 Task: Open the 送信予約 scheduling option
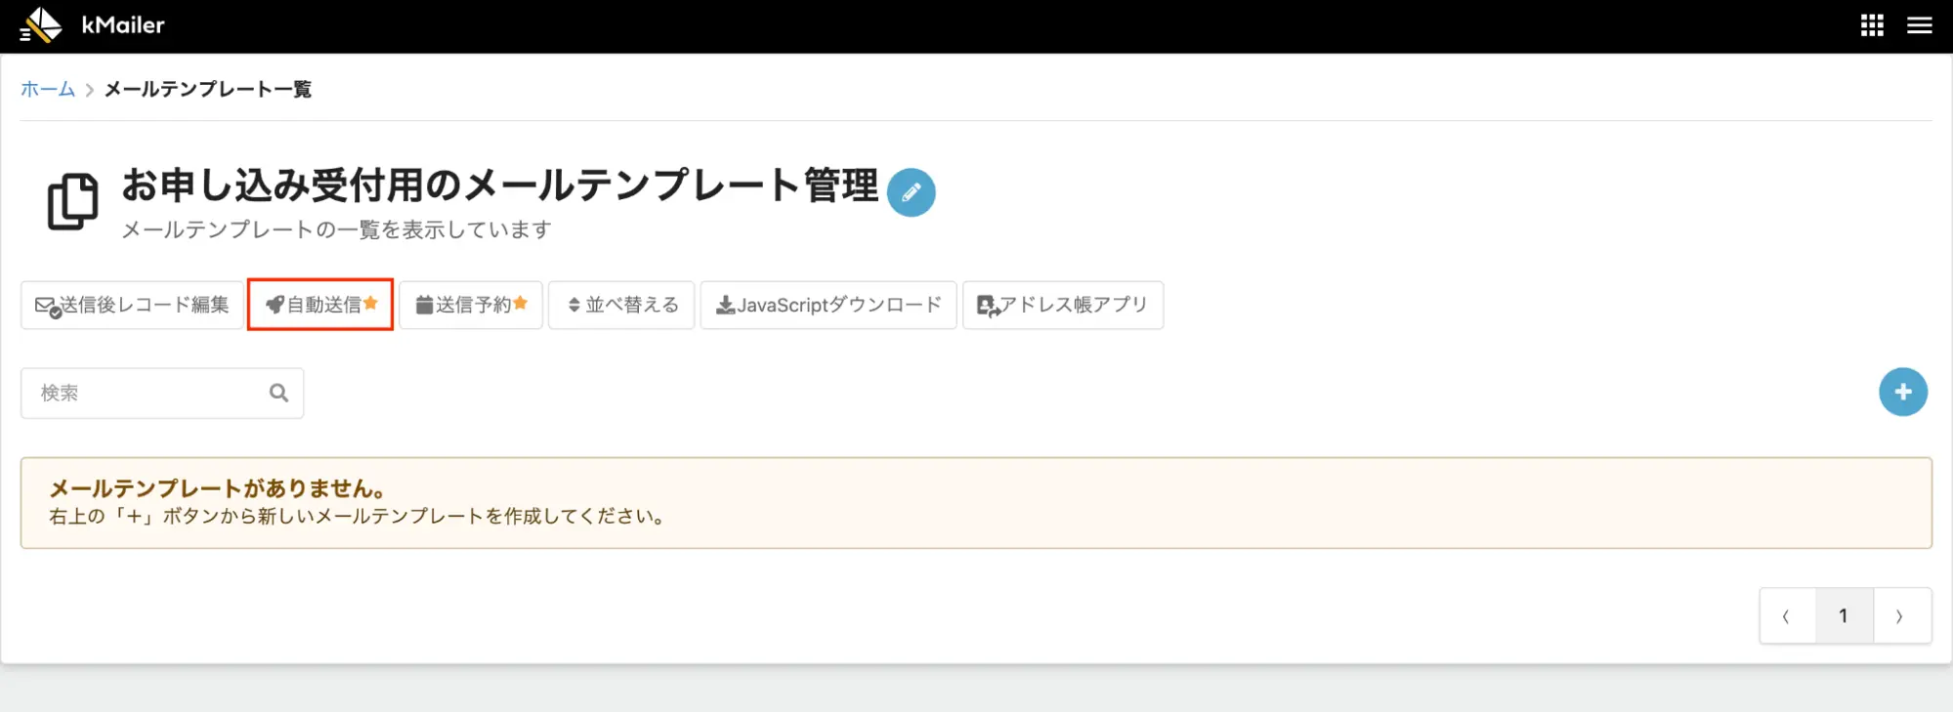point(471,305)
